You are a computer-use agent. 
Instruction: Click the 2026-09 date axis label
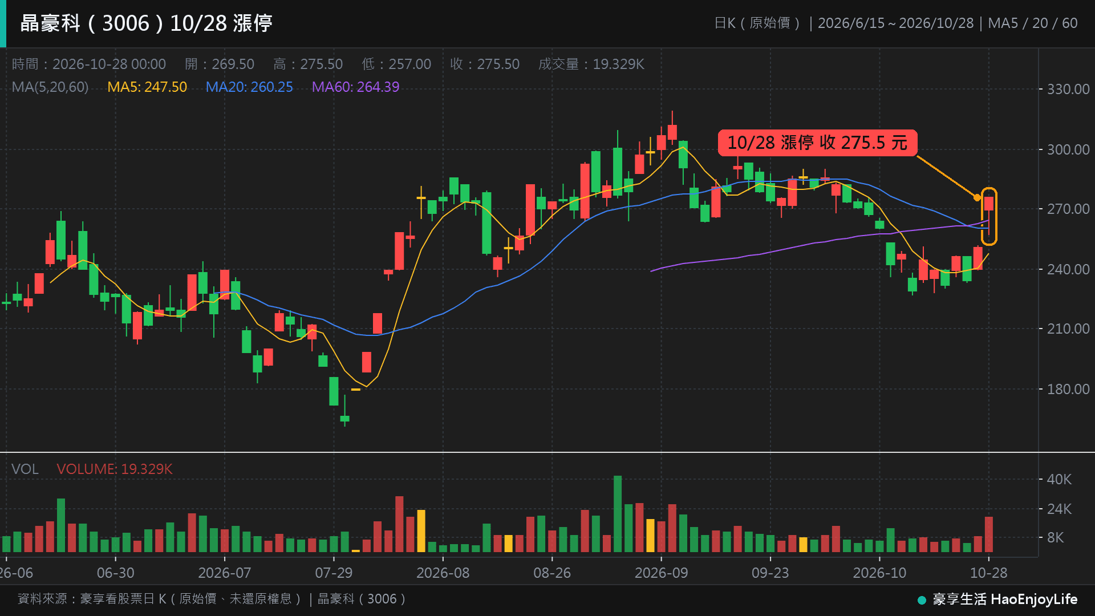pos(662,573)
